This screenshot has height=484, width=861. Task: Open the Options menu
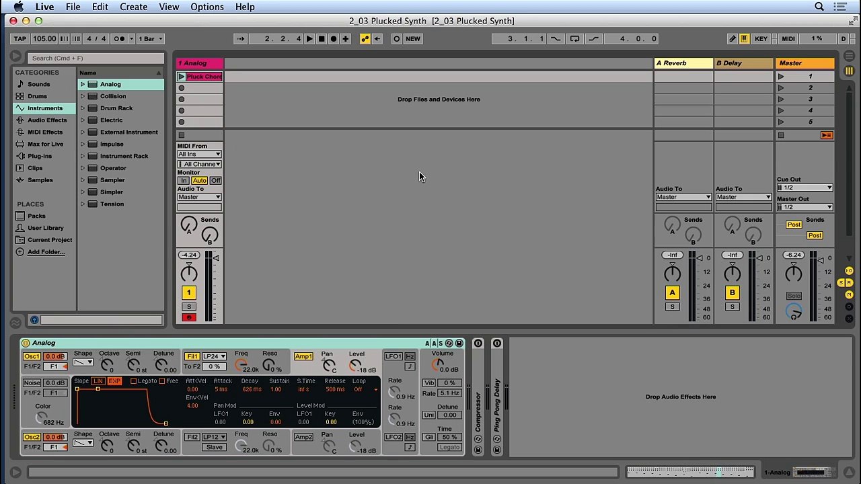point(207,7)
